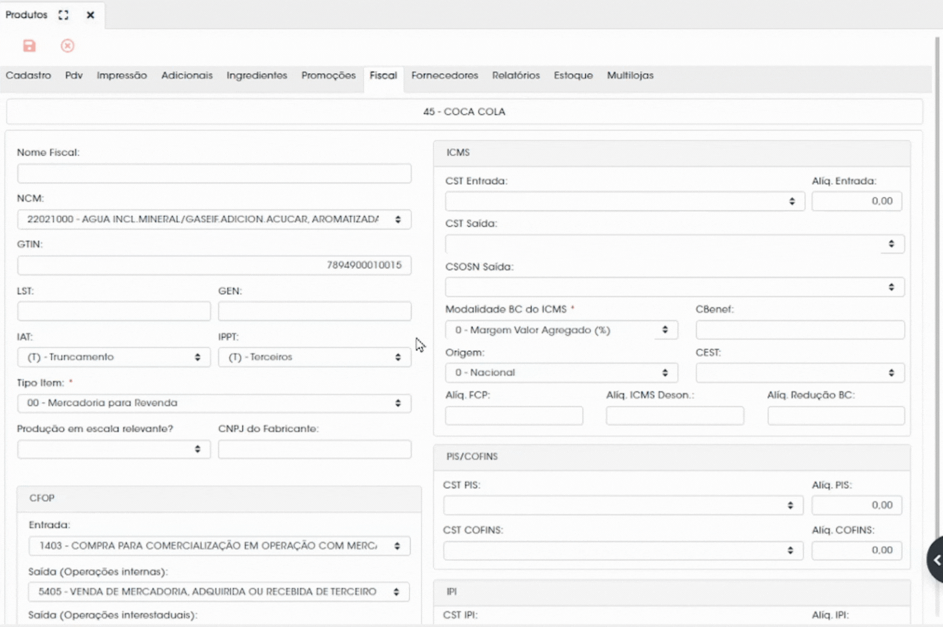Click the 45 - COCA COLA product title
Viewport: 943px width, 627px height.
(x=464, y=112)
